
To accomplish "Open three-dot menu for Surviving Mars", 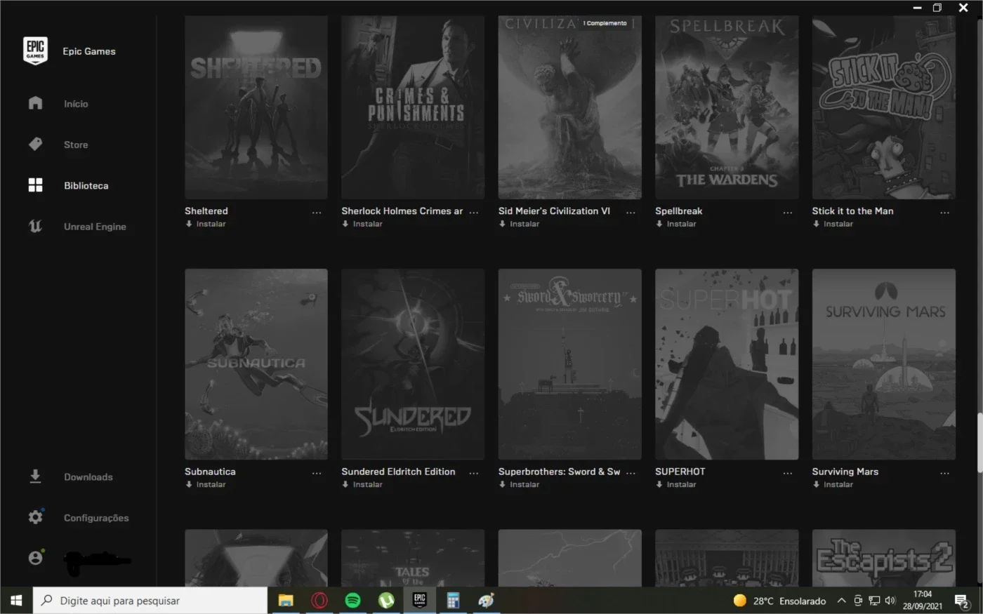I will point(944,473).
